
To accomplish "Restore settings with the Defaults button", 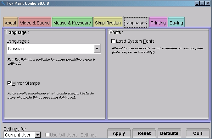I will point(169,133).
